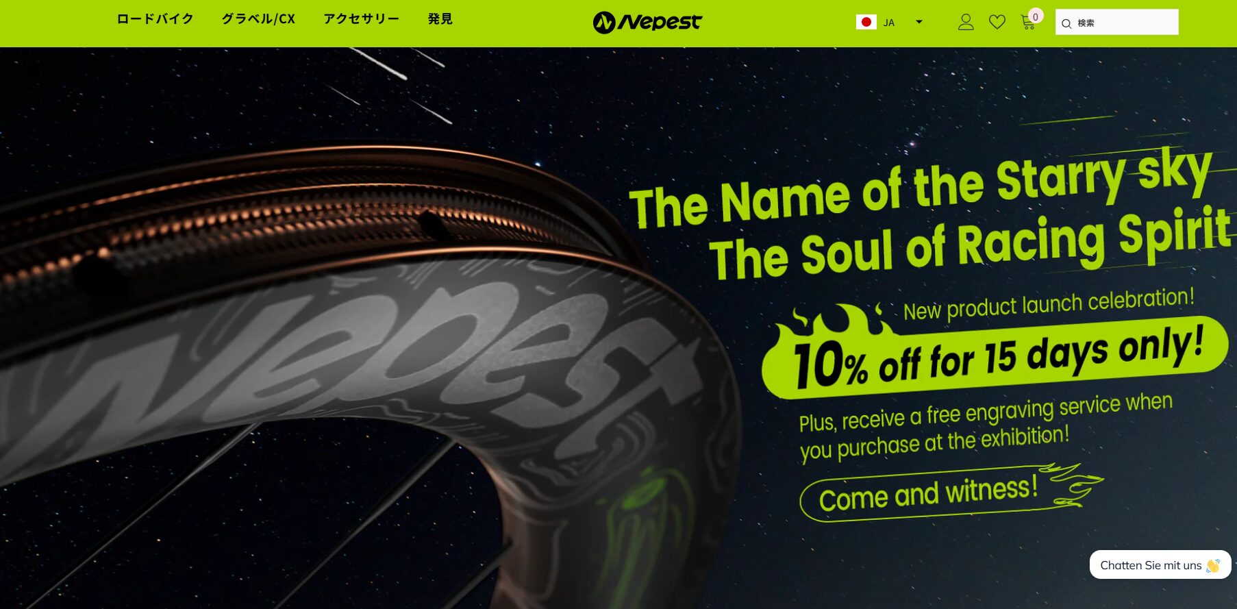Viewport: 1237px width, 609px height.
Task: Open the グラベル/CX menu
Action: 258,19
